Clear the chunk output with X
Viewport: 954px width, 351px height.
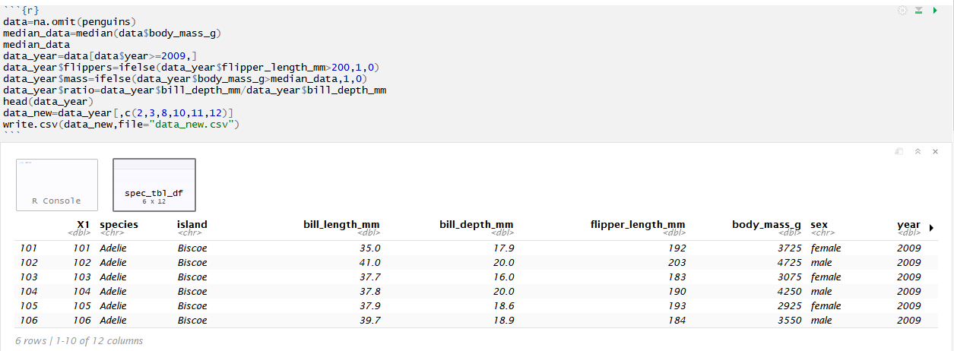click(935, 151)
